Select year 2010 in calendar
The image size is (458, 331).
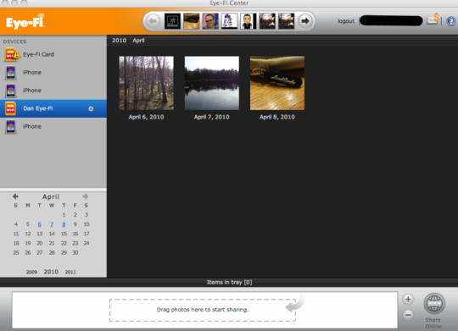tap(51, 272)
